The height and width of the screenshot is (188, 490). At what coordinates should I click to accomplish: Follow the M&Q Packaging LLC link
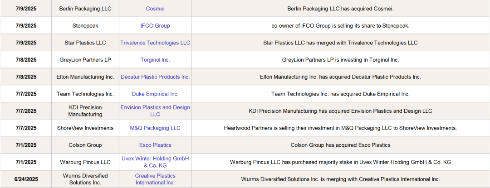[x=155, y=128]
